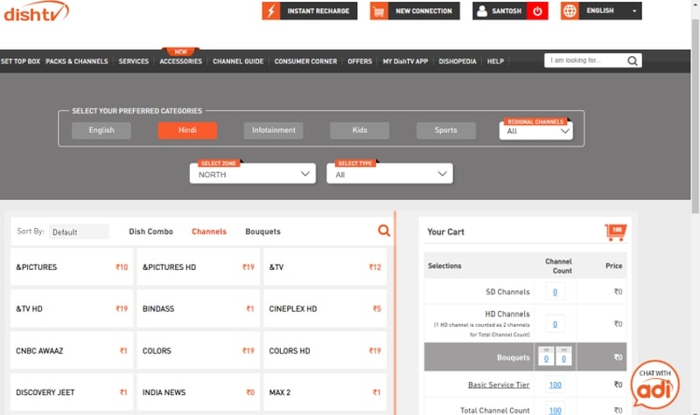Select COLORS channel card priced ₹19
The image size is (700, 415).
click(199, 351)
